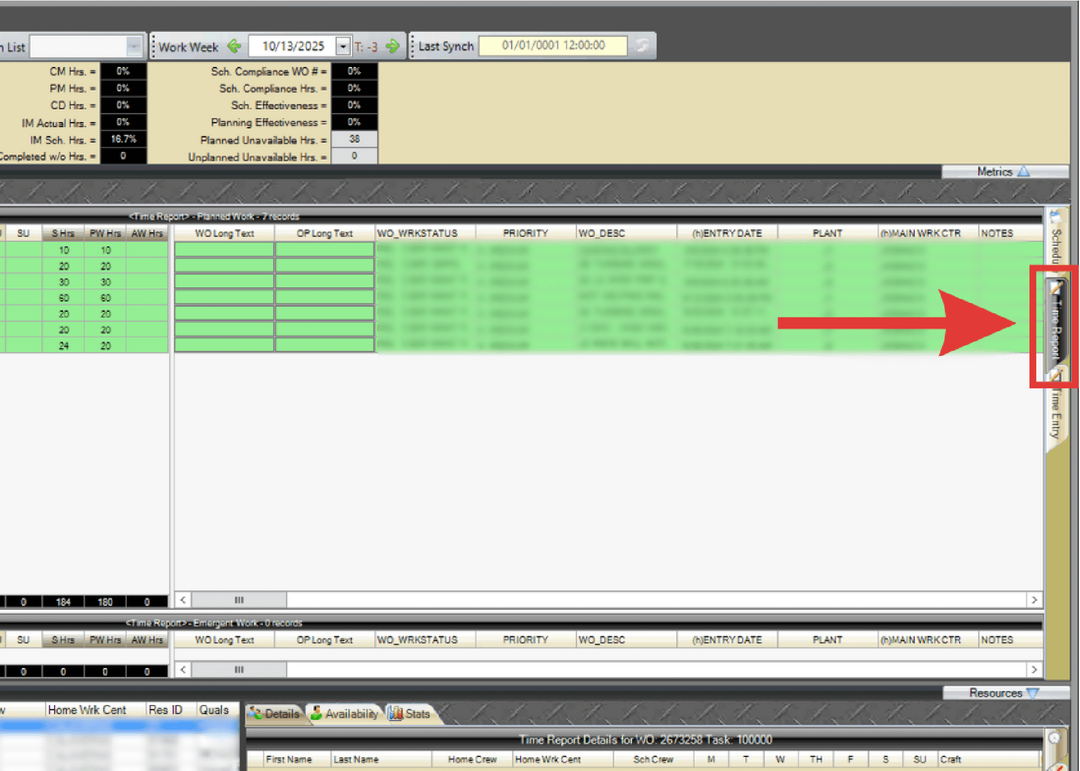The width and height of the screenshot is (1080, 771).
Task: Expand the List combo box dropdown
Action: point(134,47)
